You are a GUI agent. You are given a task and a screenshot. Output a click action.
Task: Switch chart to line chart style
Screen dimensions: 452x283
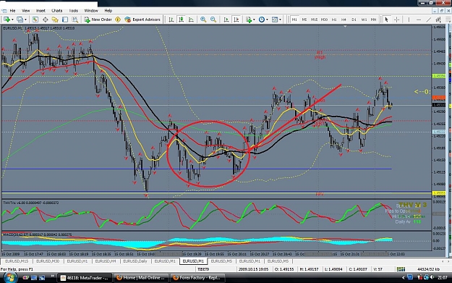pos(191,20)
